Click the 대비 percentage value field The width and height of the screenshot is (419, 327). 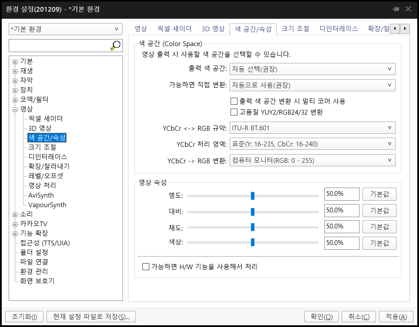pos(342,211)
